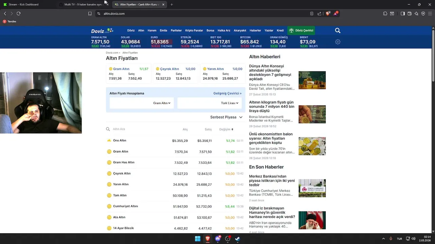Close the Altın Fiyatları tab

[163, 4]
